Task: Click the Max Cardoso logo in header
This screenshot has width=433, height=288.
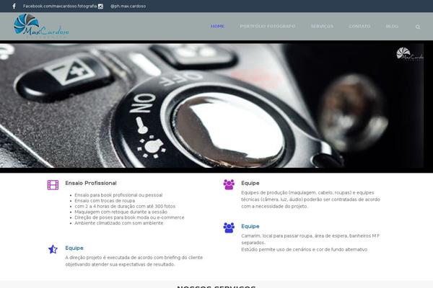Action: (x=41, y=25)
